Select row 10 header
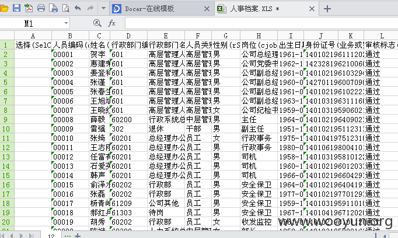Screen dimensions: 398x238 click(x=6, y=129)
